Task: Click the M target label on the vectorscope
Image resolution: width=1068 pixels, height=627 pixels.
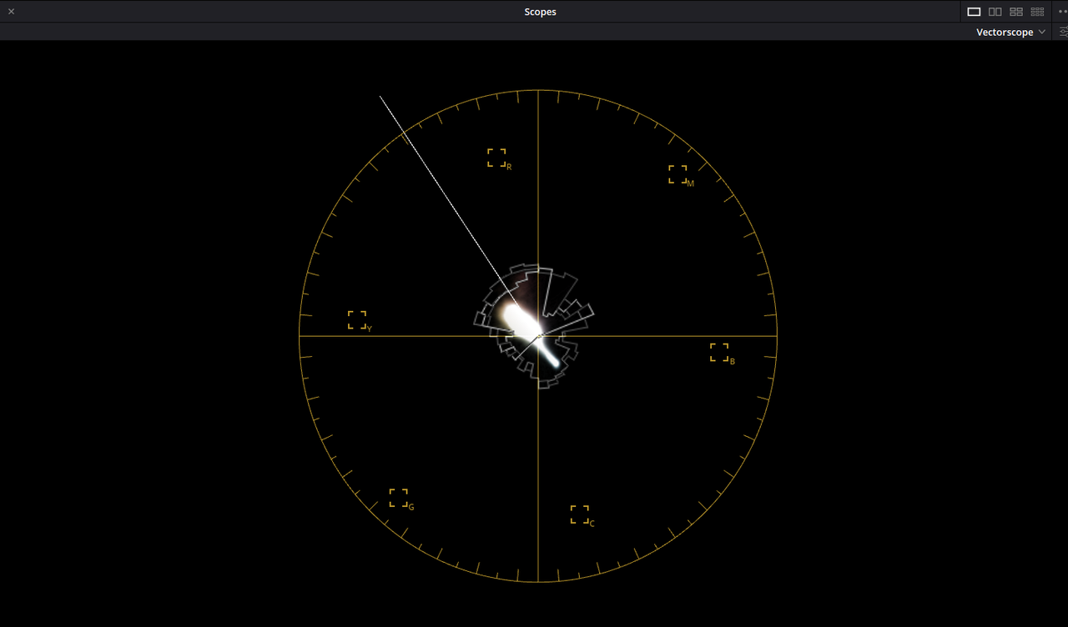Action: pyautogui.click(x=690, y=183)
